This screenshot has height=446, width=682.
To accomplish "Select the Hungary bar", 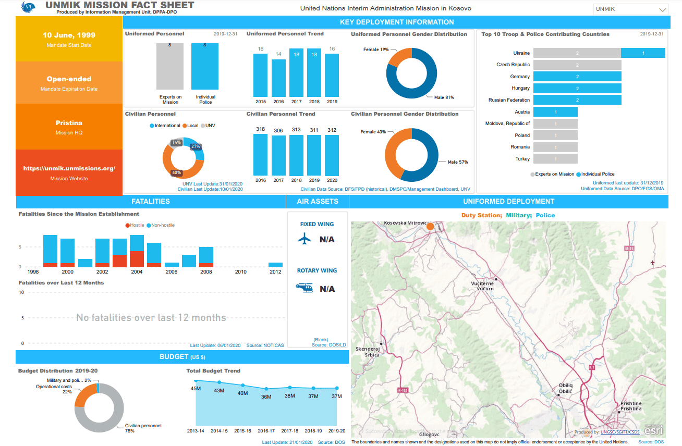I will (578, 89).
